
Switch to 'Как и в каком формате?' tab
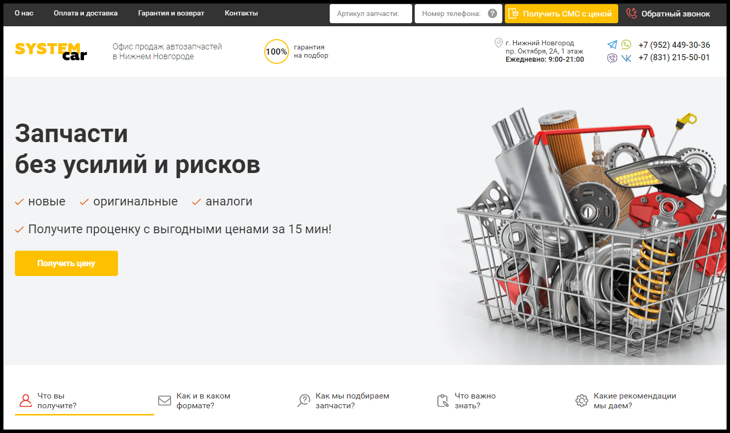coord(194,401)
